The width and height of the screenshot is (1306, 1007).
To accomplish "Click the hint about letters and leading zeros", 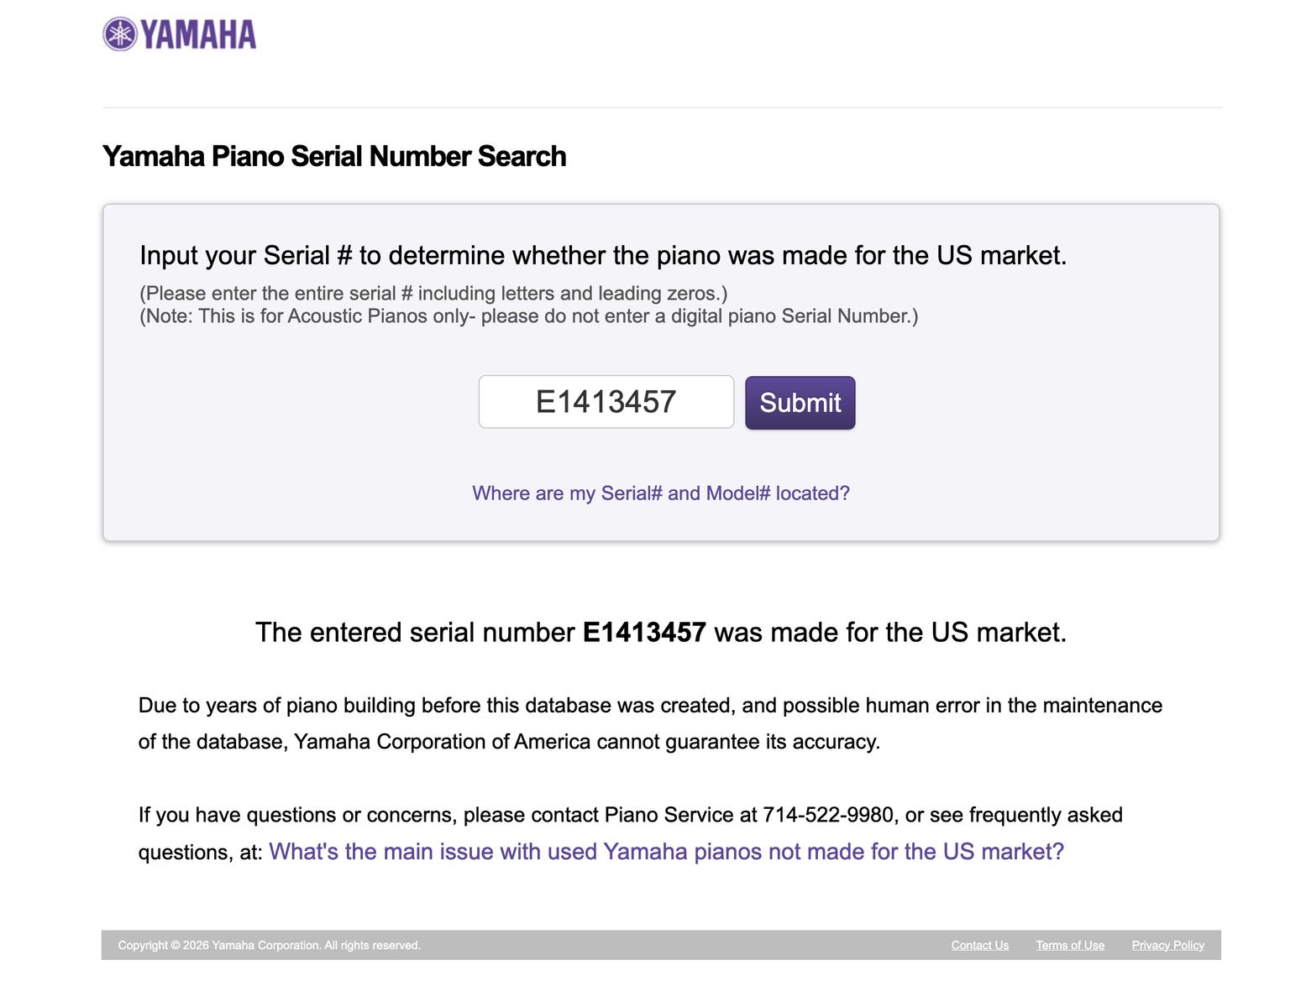I will coord(433,294).
